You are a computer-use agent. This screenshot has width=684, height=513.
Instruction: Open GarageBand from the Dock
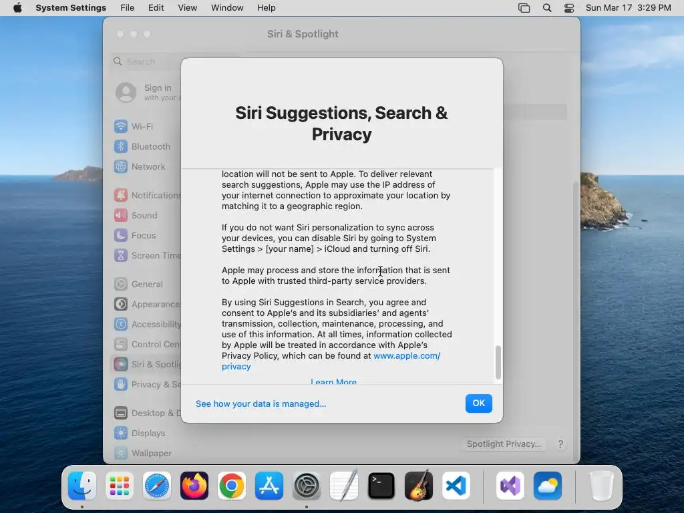[419, 486]
